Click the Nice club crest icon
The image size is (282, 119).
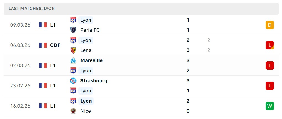[73, 111]
